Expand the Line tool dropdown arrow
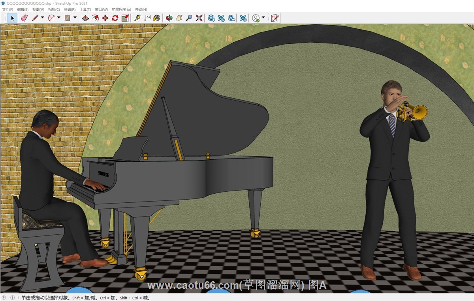This screenshot has height=301, width=474. pos(42,18)
